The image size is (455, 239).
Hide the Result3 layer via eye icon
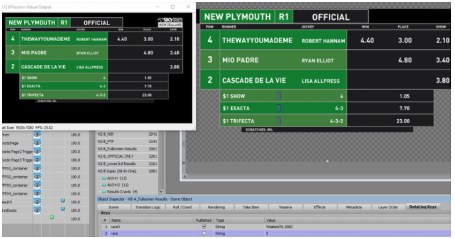click(37, 202)
